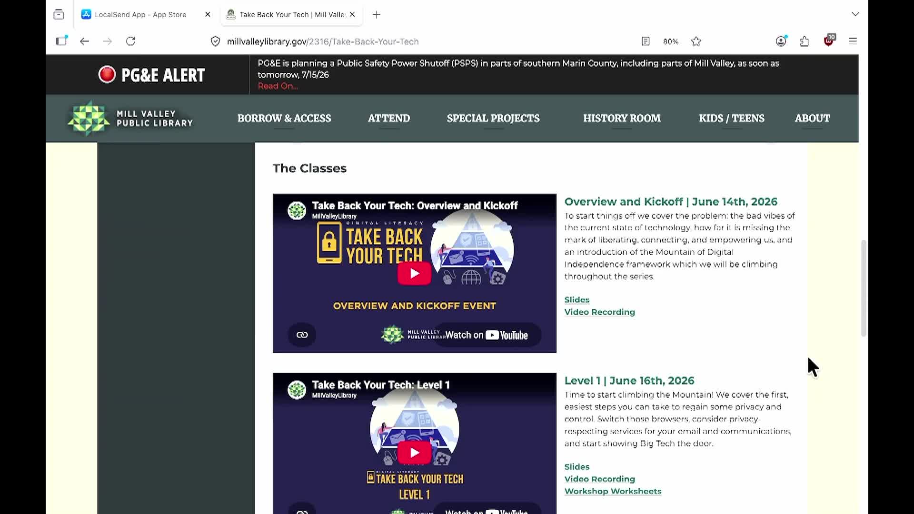Reload the current page
The image size is (914, 514).
pos(130,41)
